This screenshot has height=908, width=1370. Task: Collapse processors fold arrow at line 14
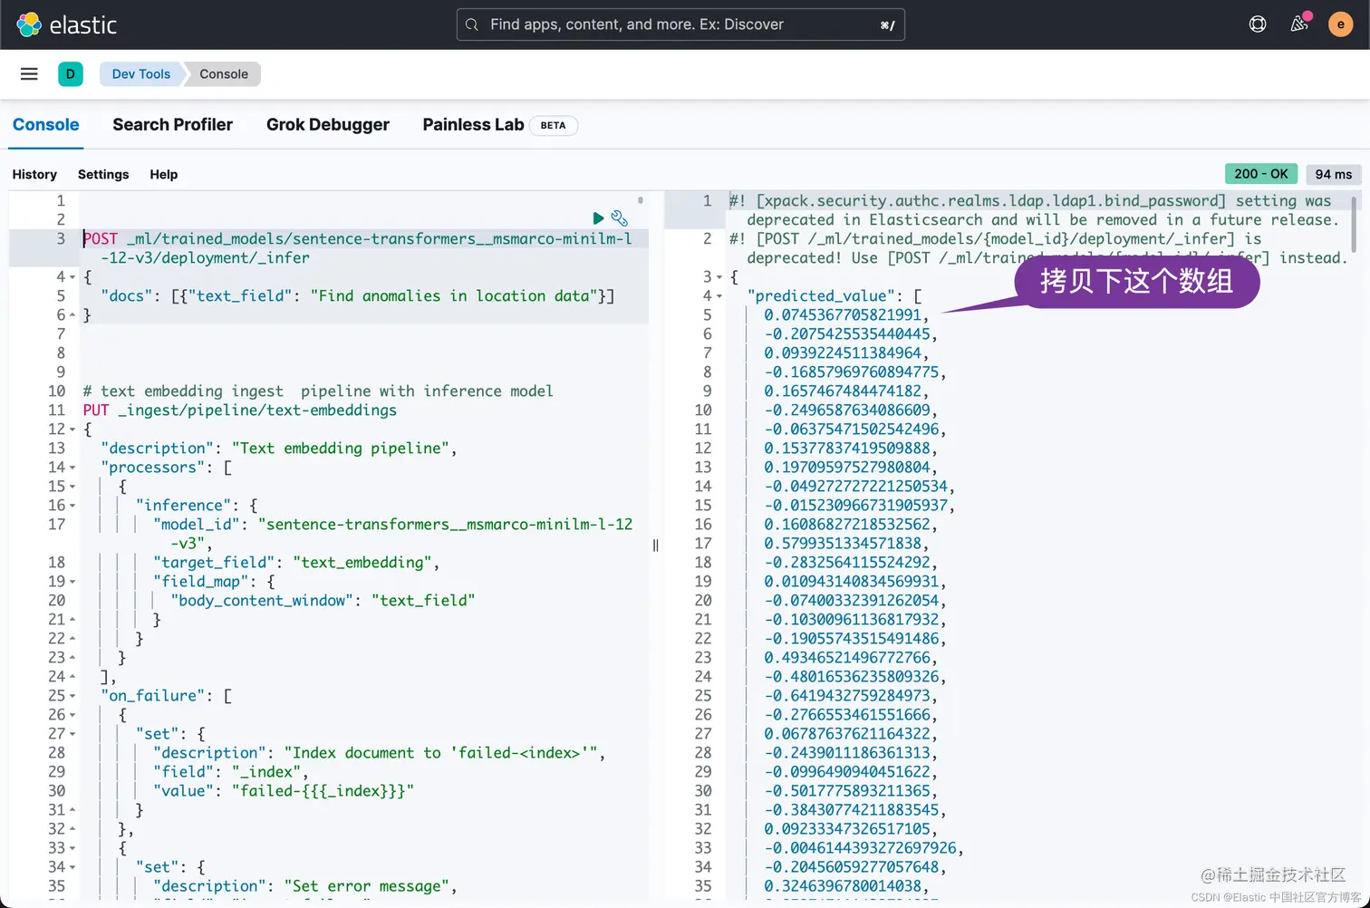[x=72, y=468]
